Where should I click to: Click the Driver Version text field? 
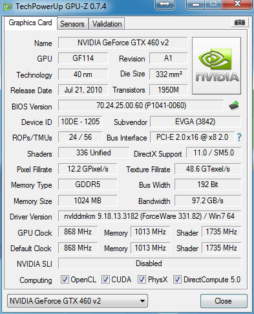[x=149, y=216]
